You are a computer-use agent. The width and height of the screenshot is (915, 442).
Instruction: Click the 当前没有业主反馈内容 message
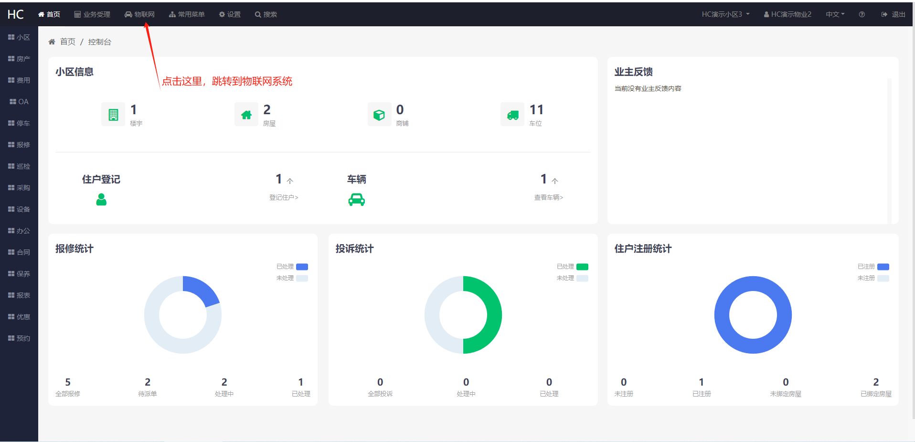(648, 88)
